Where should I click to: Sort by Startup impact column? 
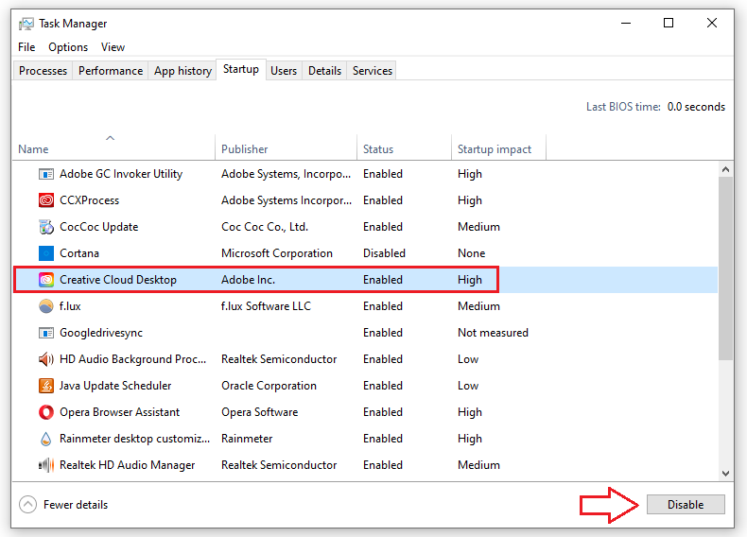(494, 149)
